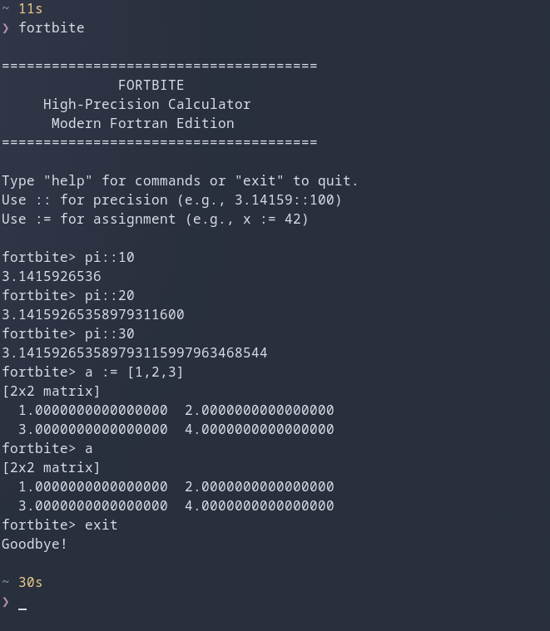This screenshot has width=550, height=631.
Task: Click the FORTBITE banner title
Action: [151, 86]
